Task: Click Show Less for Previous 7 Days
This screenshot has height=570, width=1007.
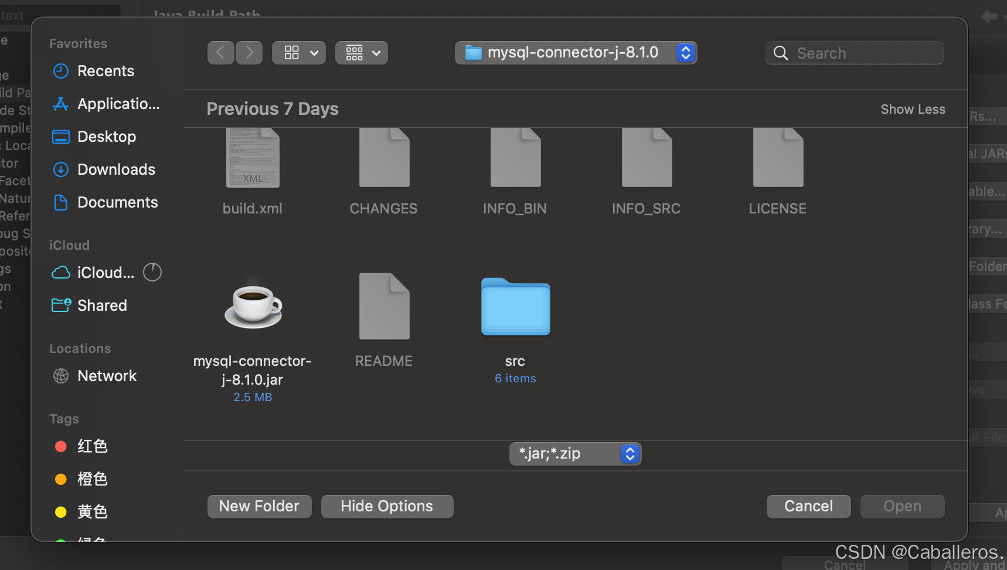Action: 913,109
